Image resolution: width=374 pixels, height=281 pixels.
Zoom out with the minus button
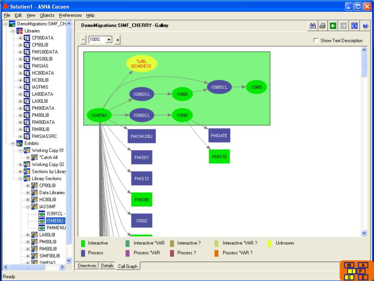[83, 40]
